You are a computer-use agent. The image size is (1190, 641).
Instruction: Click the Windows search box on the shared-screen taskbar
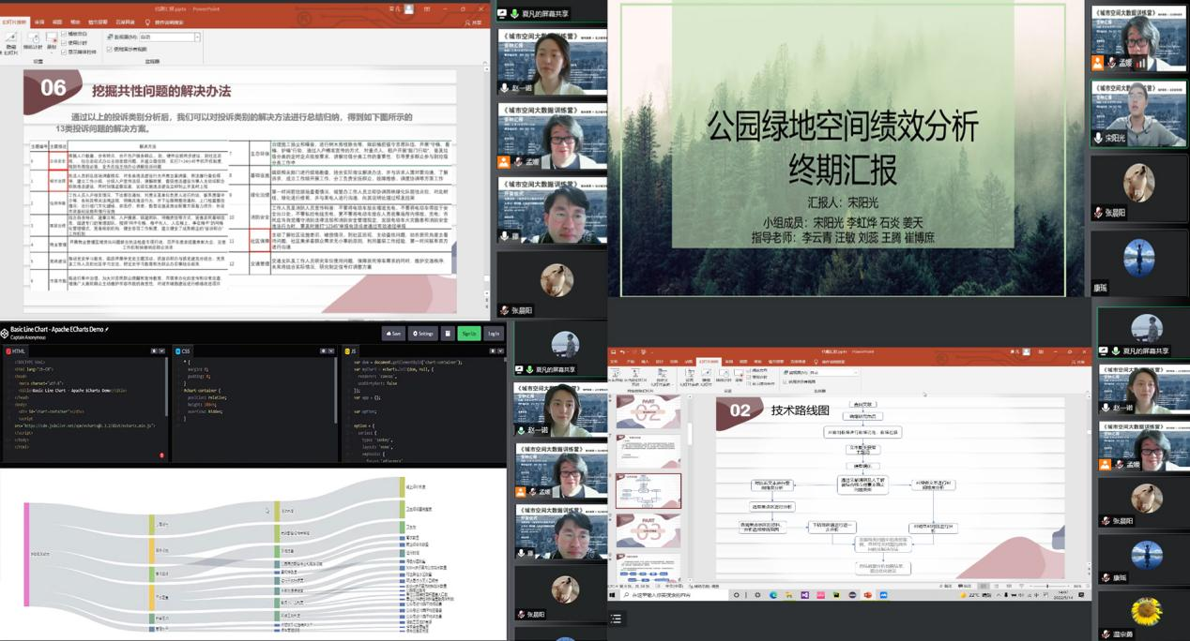[x=676, y=595]
